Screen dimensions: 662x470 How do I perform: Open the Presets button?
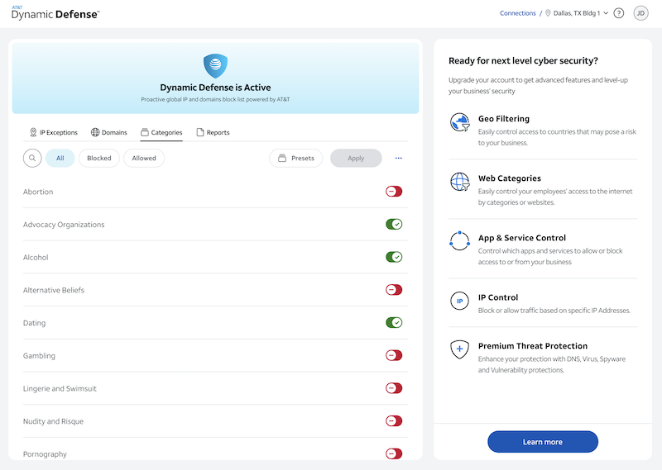[x=296, y=158]
